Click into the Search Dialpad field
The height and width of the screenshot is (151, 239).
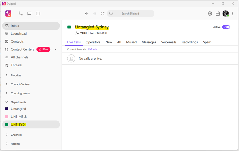[x=131, y=14]
